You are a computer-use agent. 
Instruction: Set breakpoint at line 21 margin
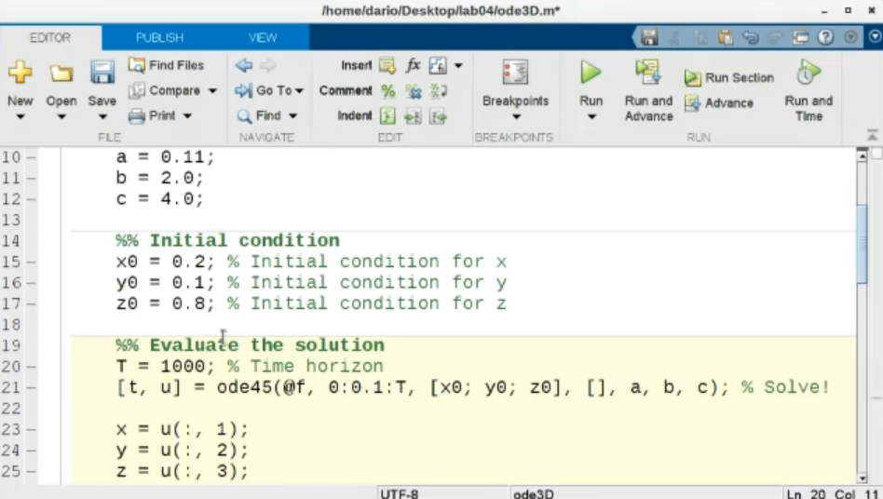31,387
